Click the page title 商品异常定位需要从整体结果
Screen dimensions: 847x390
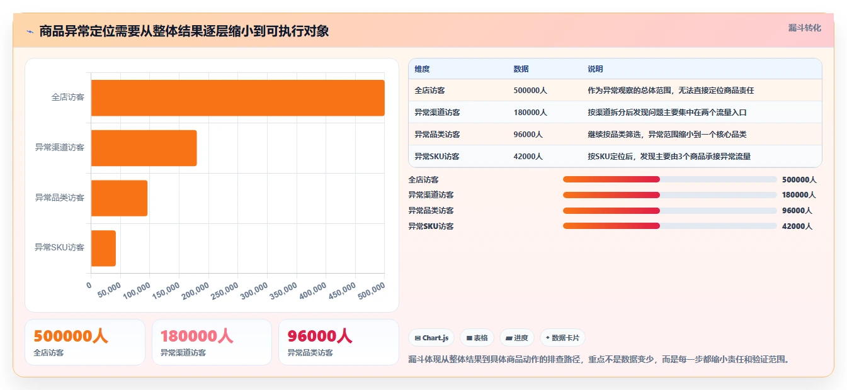coord(184,31)
